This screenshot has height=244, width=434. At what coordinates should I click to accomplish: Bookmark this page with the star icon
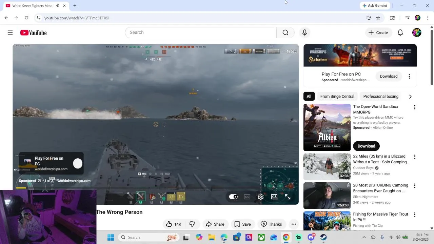[x=378, y=18]
